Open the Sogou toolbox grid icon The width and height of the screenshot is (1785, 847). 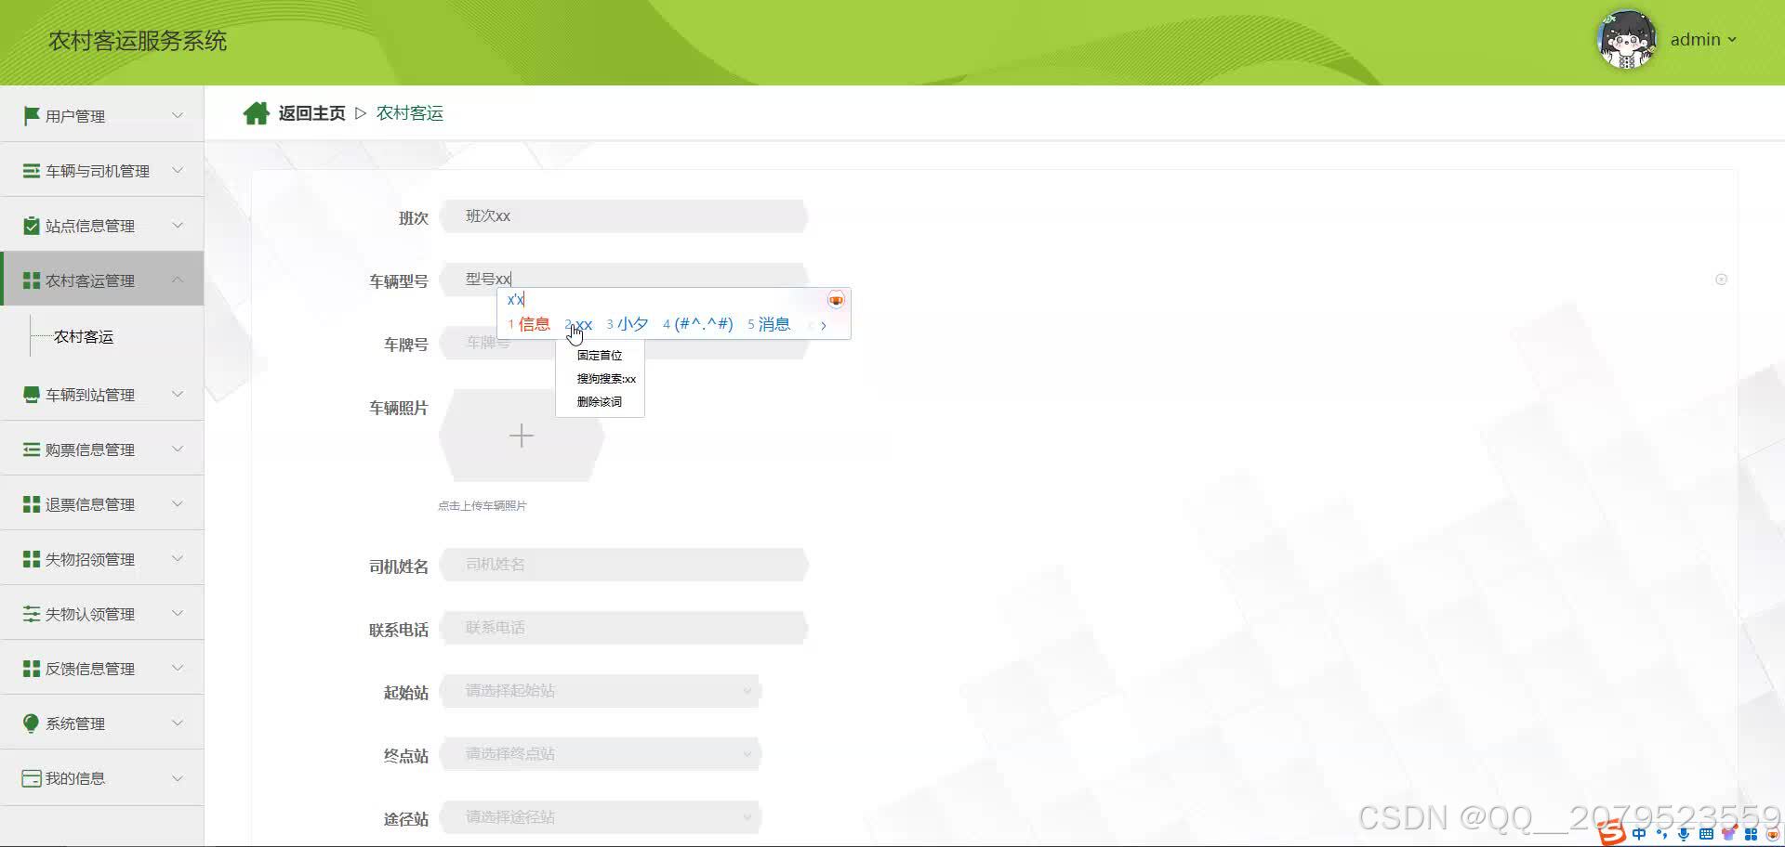[x=1751, y=834]
